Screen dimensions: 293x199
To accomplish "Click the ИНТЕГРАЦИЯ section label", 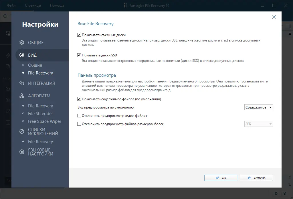I will coord(41,83).
